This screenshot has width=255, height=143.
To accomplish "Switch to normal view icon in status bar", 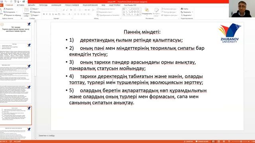I will 214,141.
